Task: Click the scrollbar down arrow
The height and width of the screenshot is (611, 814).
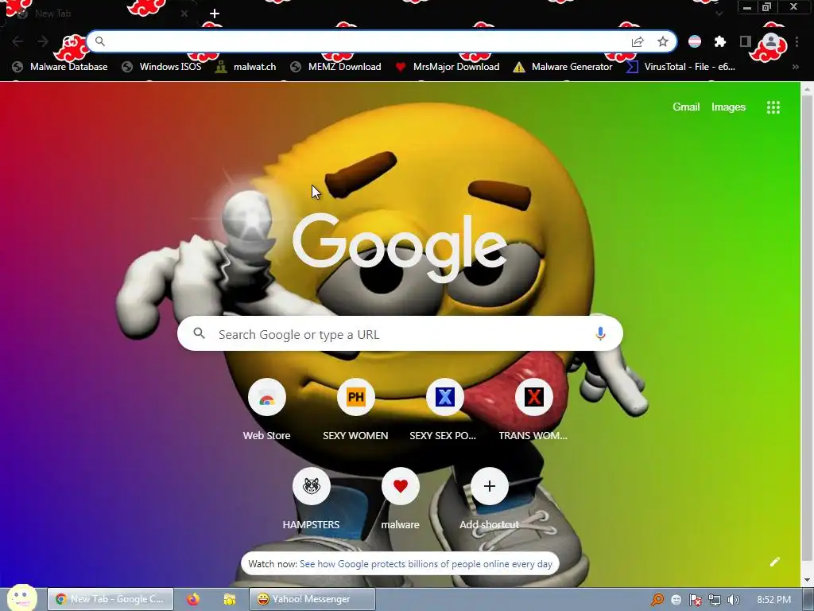Action: click(808, 580)
